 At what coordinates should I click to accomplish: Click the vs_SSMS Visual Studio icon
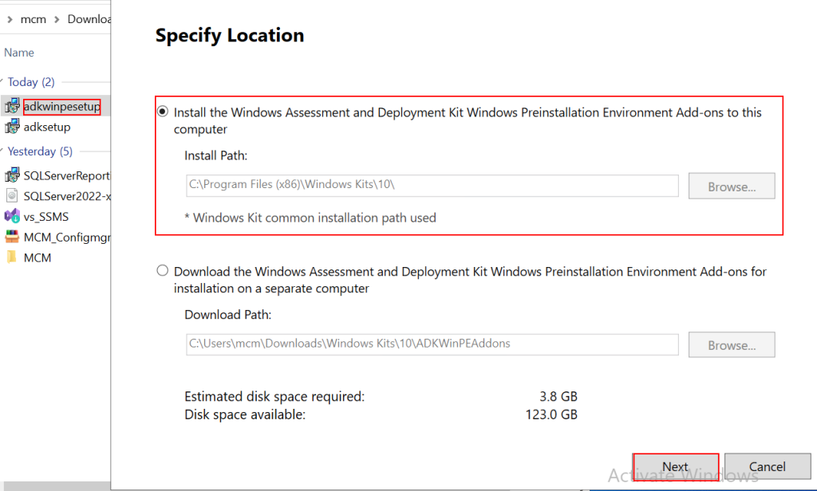click(x=12, y=216)
